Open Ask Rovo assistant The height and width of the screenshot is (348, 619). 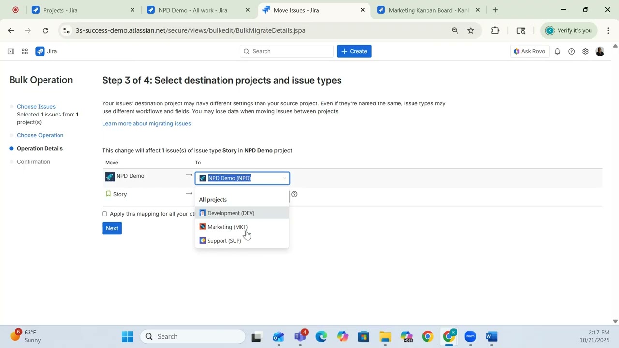530,51
